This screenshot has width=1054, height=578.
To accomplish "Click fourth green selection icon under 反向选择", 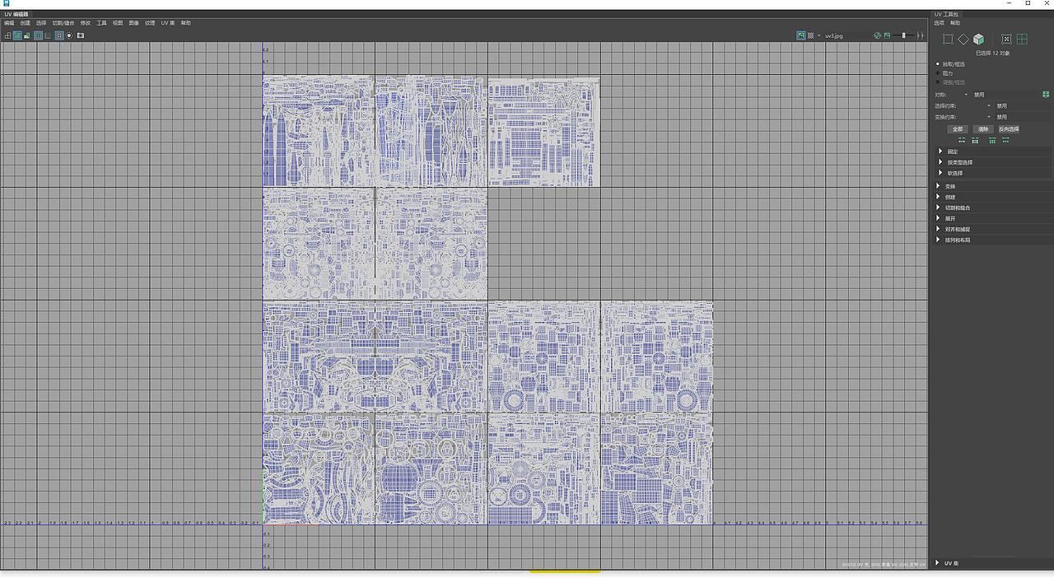I will tap(1005, 140).
